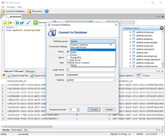Click the horizontal scrollbar of results grid
Viewport: 165px width, 136px height.
pos(28,127)
